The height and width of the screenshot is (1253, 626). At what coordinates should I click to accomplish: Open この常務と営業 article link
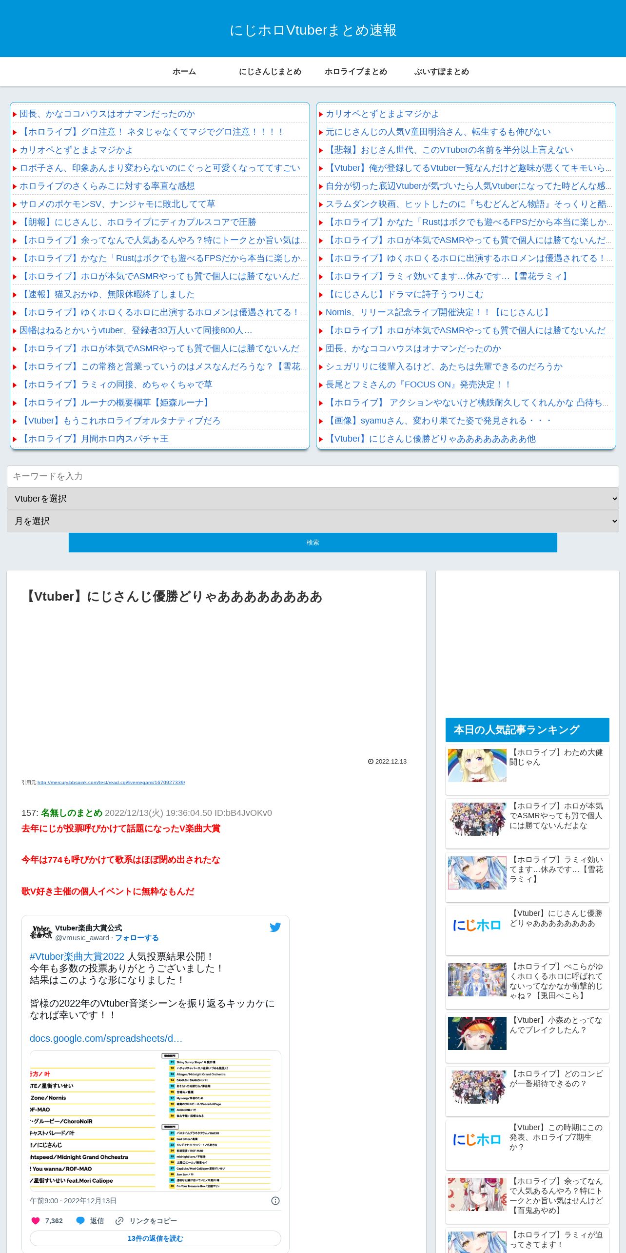point(163,366)
